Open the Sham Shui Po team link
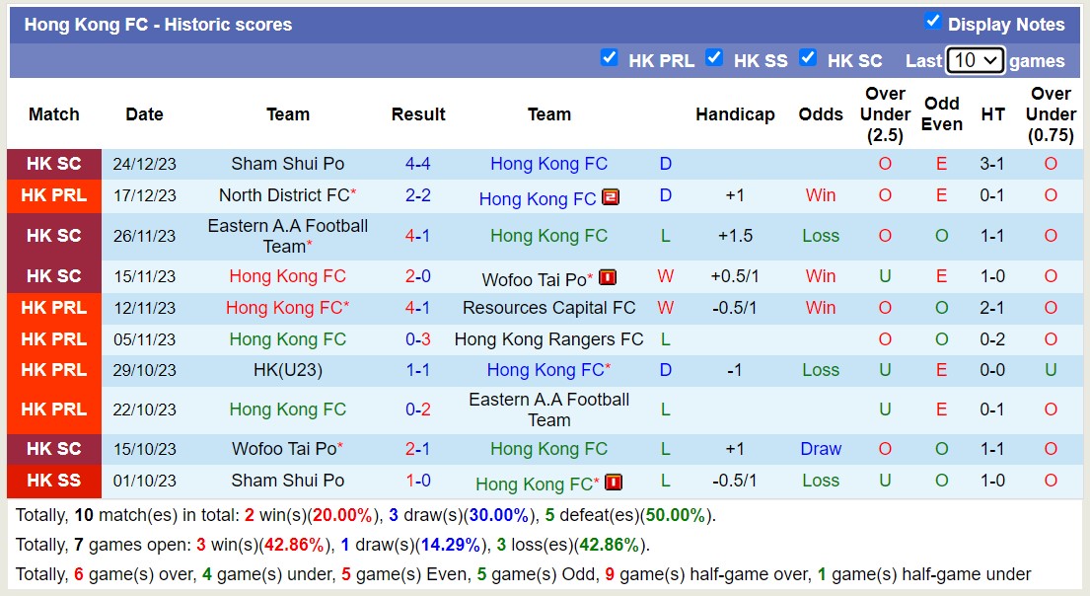1090x596 pixels. [288, 164]
